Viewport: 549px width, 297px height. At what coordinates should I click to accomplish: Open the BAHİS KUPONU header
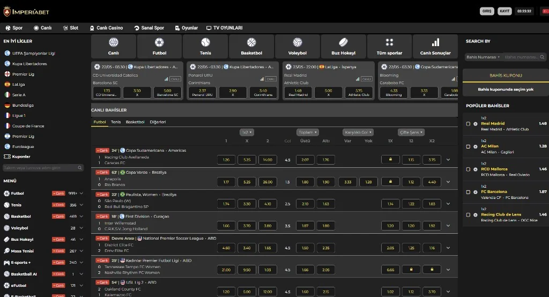[x=506, y=76]
